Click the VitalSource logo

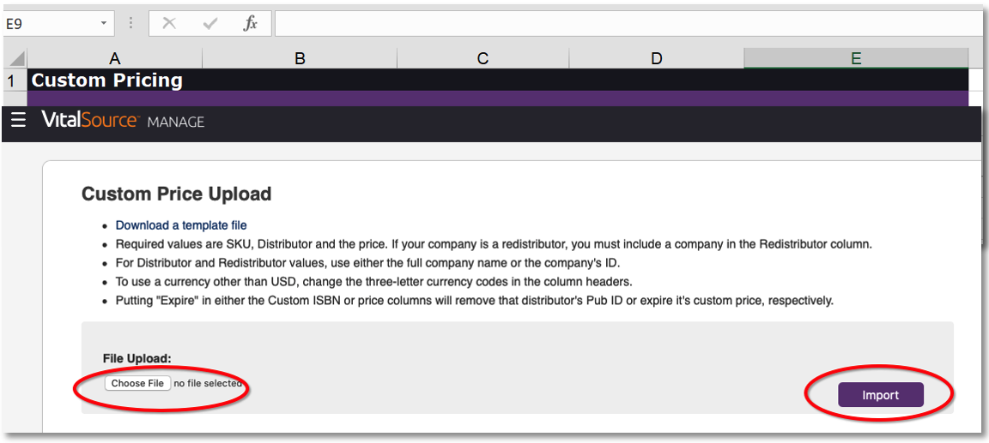click(x=89, y=120)
